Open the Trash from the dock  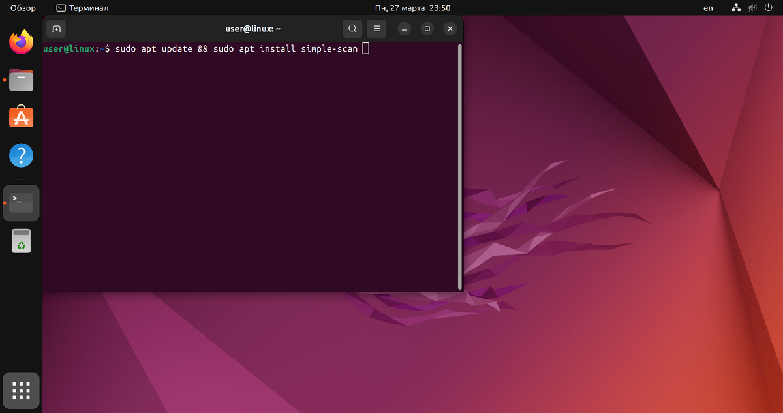point(21,241)
